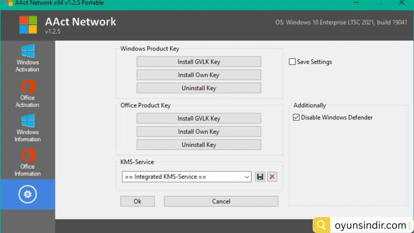Viewport: 414px width, 233px height.
Task: Open the Windows Information panel
Action: (x=27, y=127)
